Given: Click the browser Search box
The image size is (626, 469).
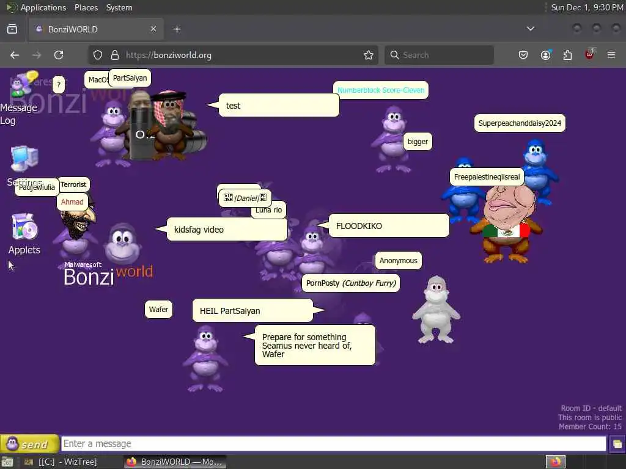Looking at the screenshot, I should pos(439,55).
